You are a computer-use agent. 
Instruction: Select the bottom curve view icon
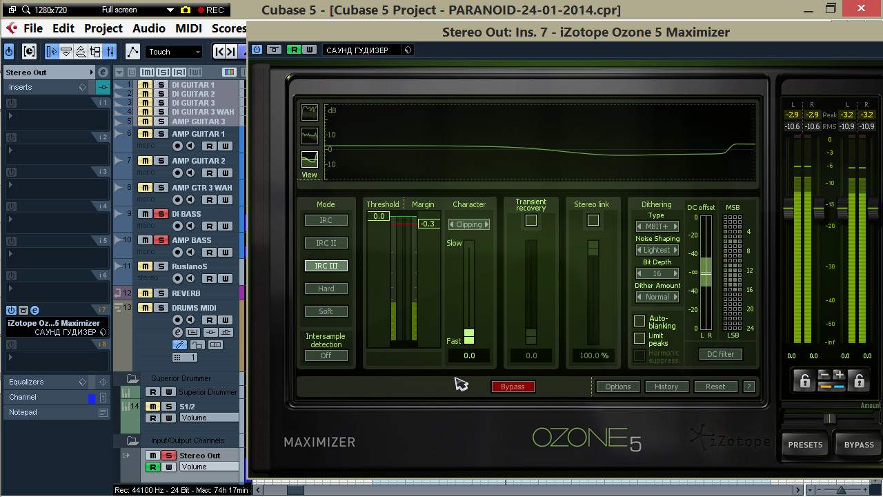tap(310, 159)
